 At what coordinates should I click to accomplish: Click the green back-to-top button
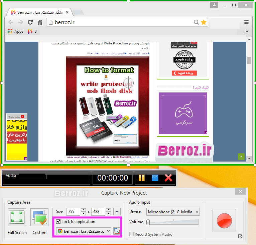[x=241, y=157]
